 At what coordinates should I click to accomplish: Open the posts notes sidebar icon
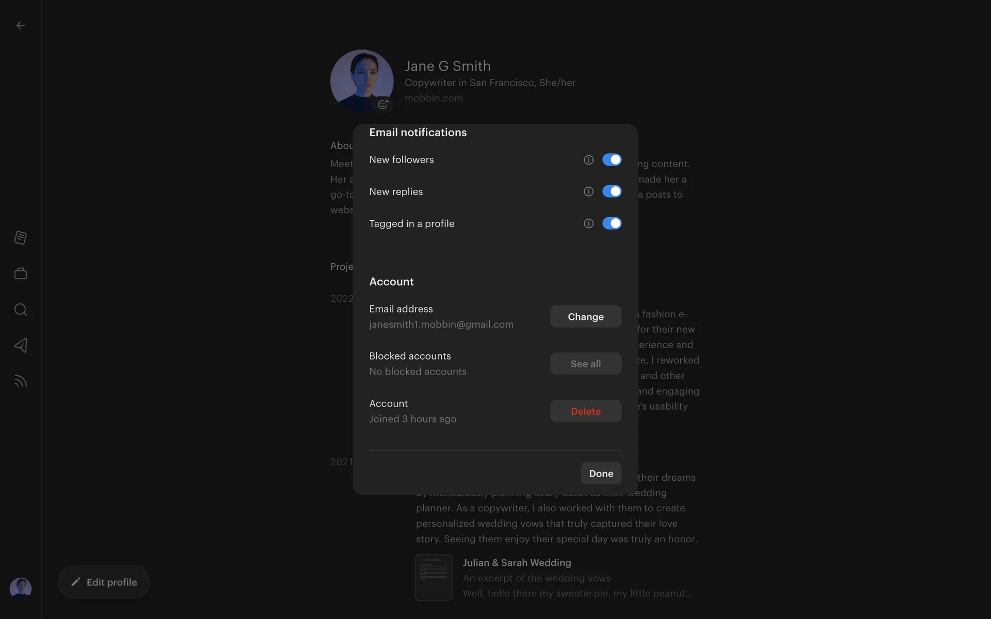tap(21, 238)
